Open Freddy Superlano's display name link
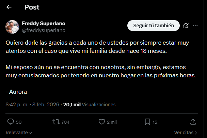Screen dimensions: 207x138 click(43, 24)
